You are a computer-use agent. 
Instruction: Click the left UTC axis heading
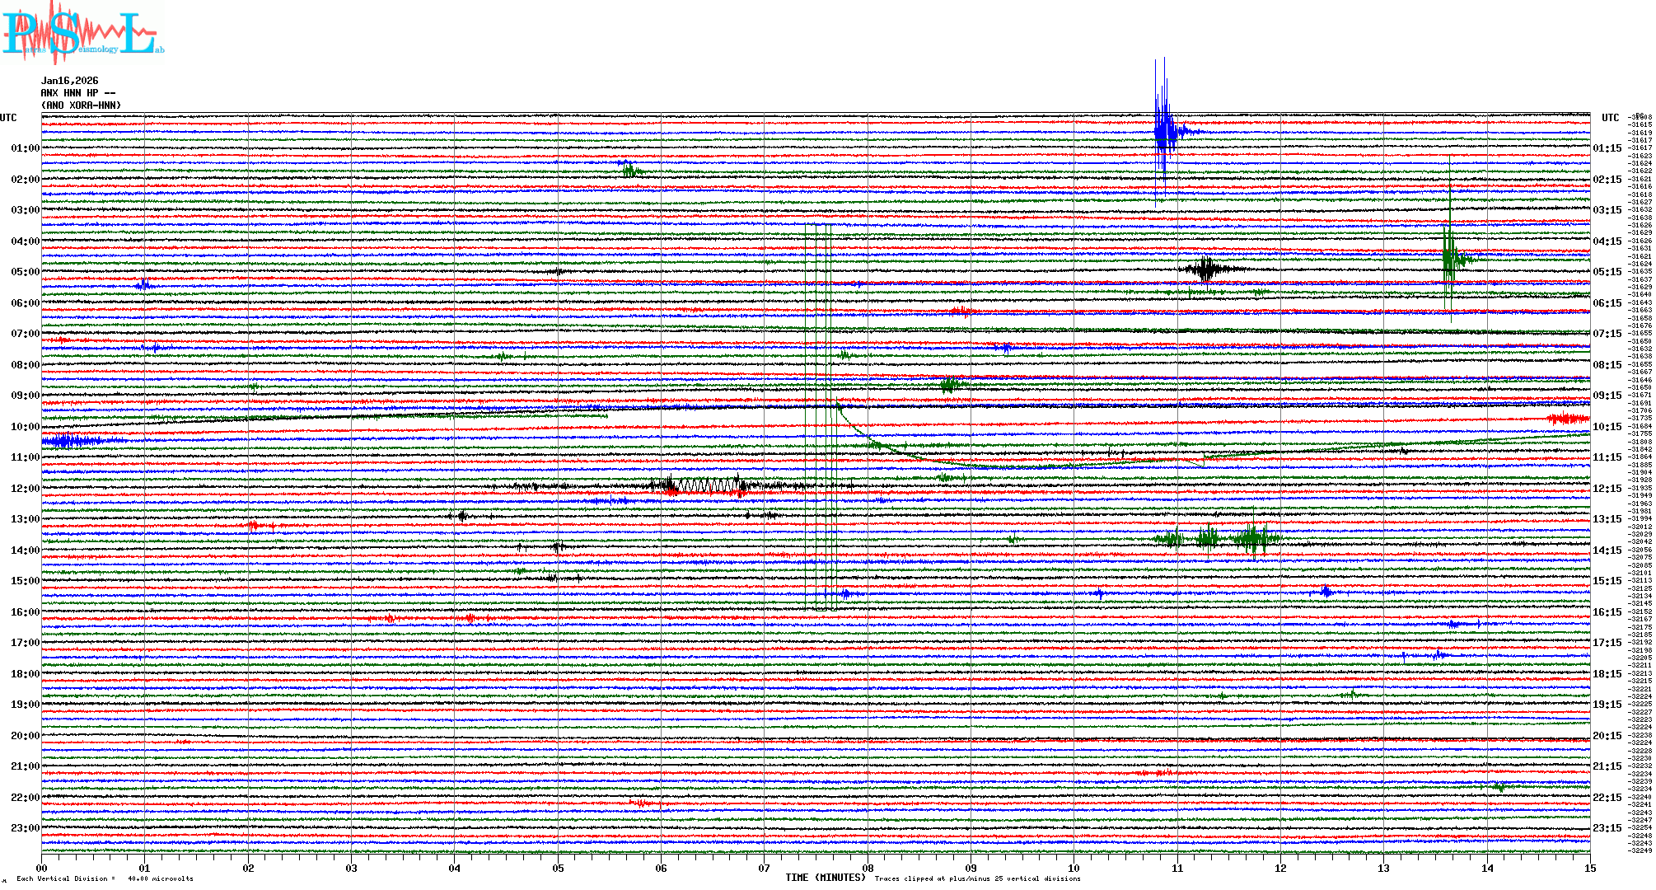[x=9, y=118]
